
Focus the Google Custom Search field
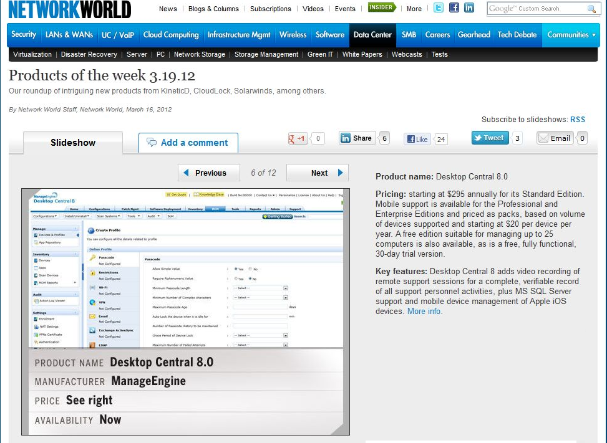[x=536, y=9]
